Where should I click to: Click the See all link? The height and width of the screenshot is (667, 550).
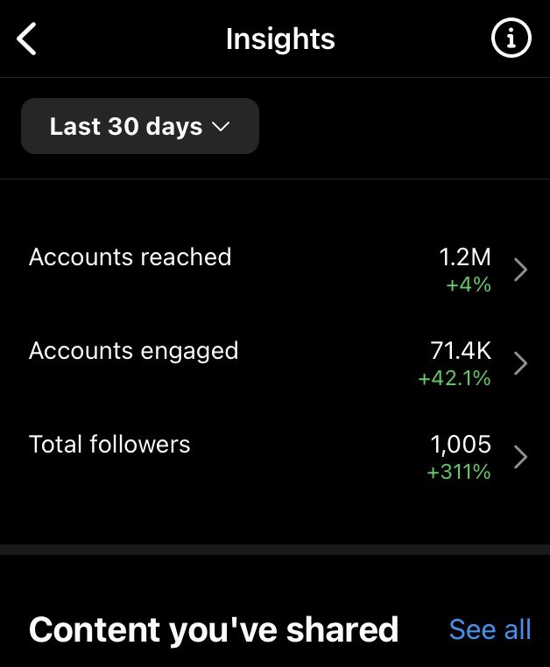coord(490,629)
